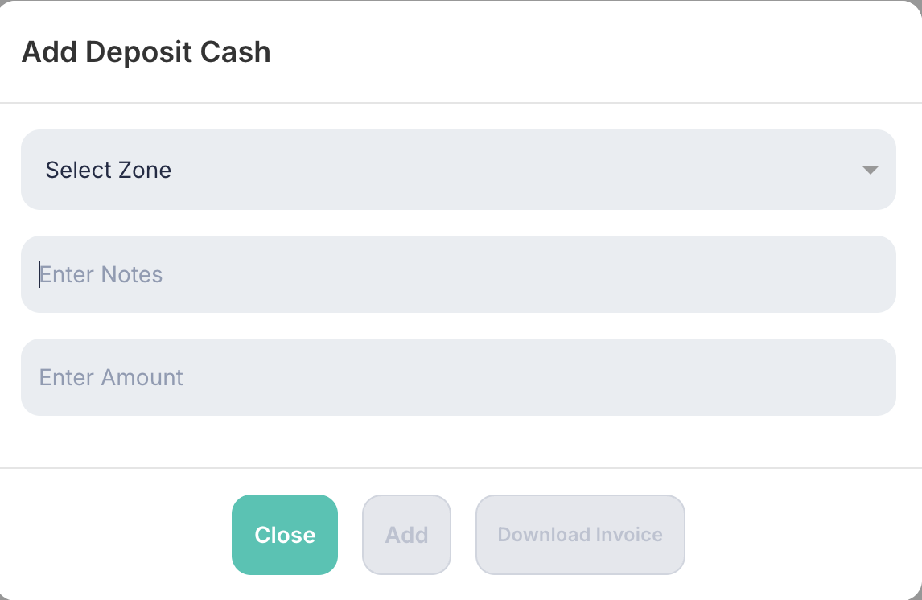This screenshot has height=600, width=922.
Task: Dismiss the Add Deposit Cash dialog with Close
Action: pyautogui.click(x=285, y=535)
